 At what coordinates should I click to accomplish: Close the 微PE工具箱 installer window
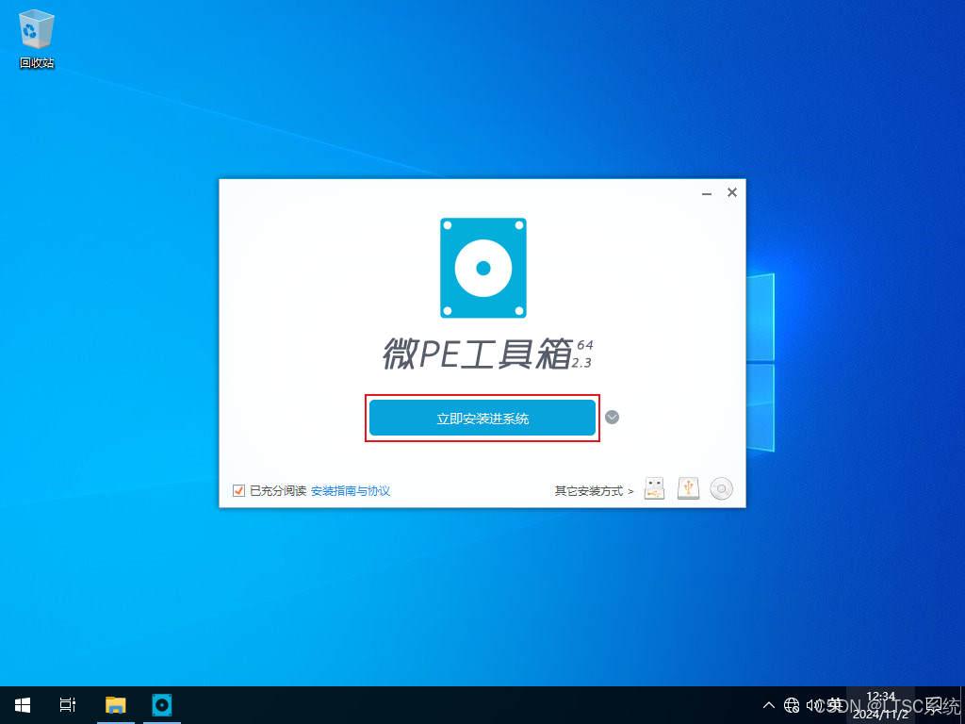(731, 192)
